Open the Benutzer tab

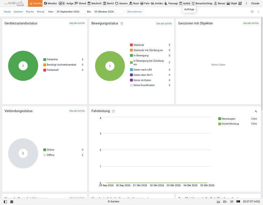[220, 3]
